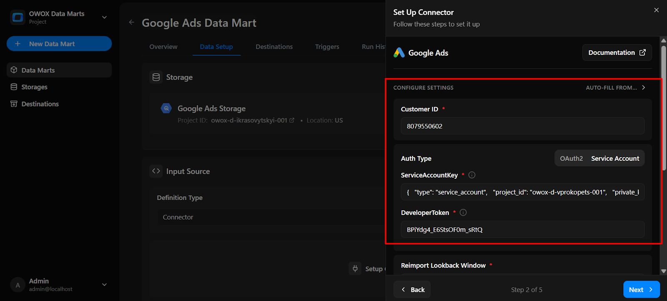
Task: Click the Connector definition type field
Action: (x=271, y=217)
